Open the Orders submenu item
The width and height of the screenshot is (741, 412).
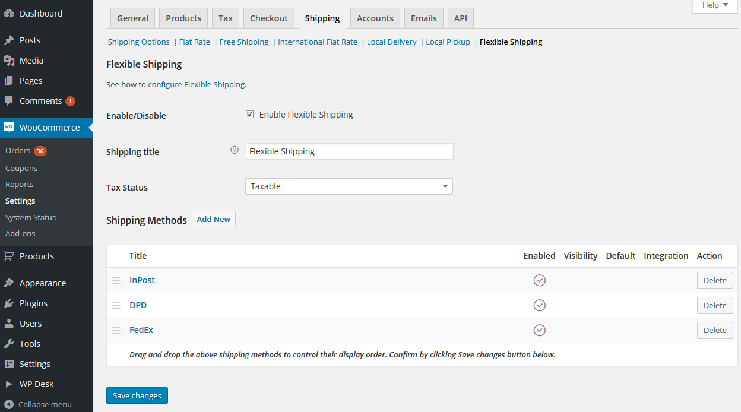coord(18,151)
